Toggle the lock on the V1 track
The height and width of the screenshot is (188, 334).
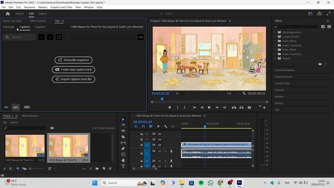(141, 145)
